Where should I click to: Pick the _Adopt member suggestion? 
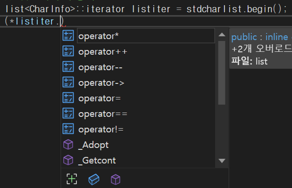[x=138, y=145]
